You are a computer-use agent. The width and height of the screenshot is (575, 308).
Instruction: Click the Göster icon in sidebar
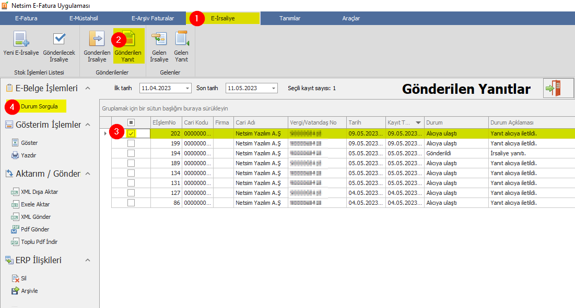point(15,143)
